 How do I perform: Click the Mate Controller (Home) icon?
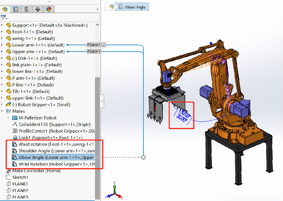[8, 171]
